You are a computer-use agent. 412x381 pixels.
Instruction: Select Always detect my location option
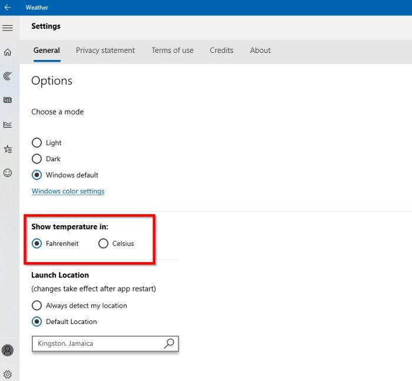37,306
